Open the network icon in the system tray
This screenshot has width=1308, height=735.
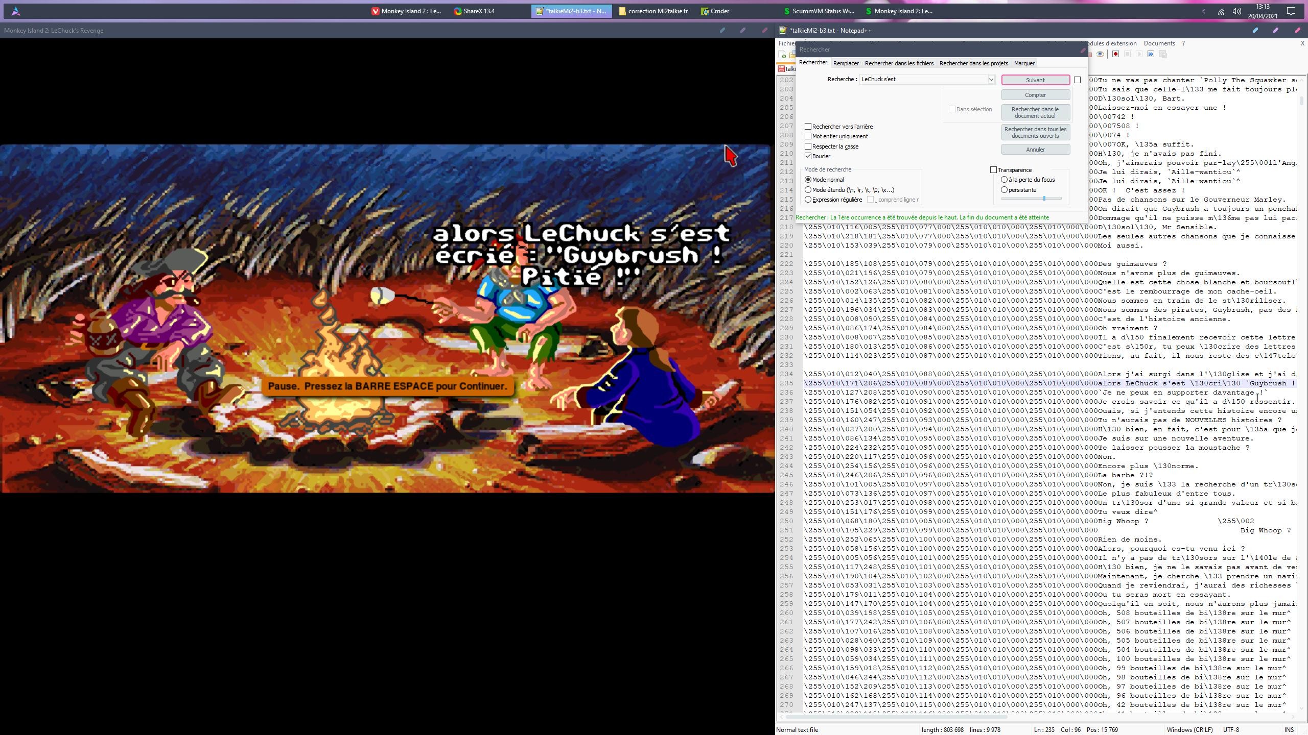(x=1221, y=11)
